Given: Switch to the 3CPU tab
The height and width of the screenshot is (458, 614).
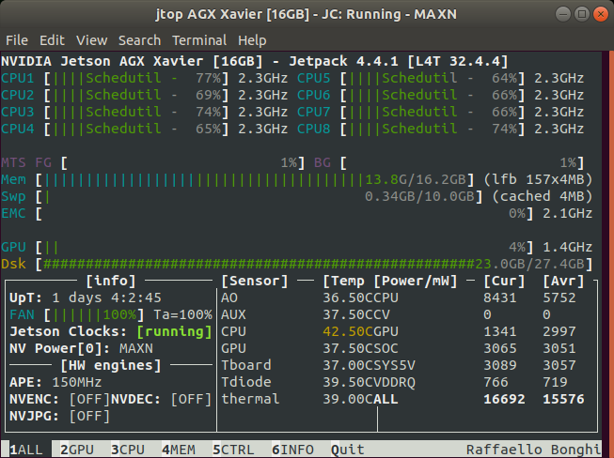Looking at the screenshot, I should point(128,450).
